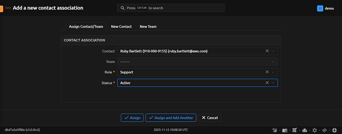This screenshot has height=134, width=342.
Task: Click the torii gate icon in footer
Action: (x=295, y=130)
